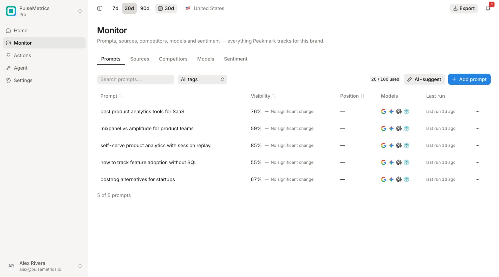Sort table by Prompt column
Viewport: 499px width, 277px height.
[111, 96]
